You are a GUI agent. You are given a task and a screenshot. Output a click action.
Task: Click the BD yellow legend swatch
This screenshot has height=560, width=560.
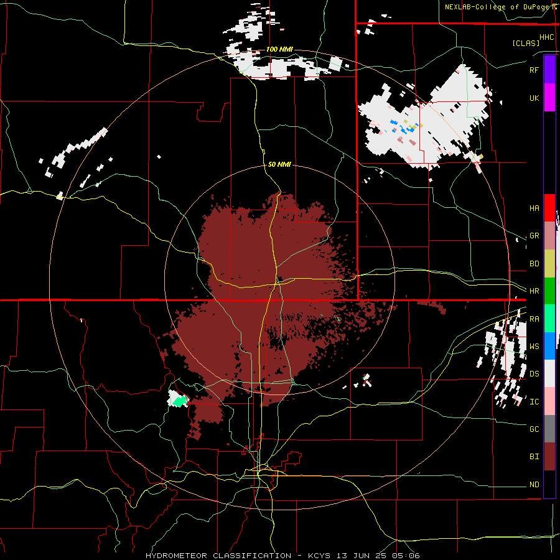[549, 264]
